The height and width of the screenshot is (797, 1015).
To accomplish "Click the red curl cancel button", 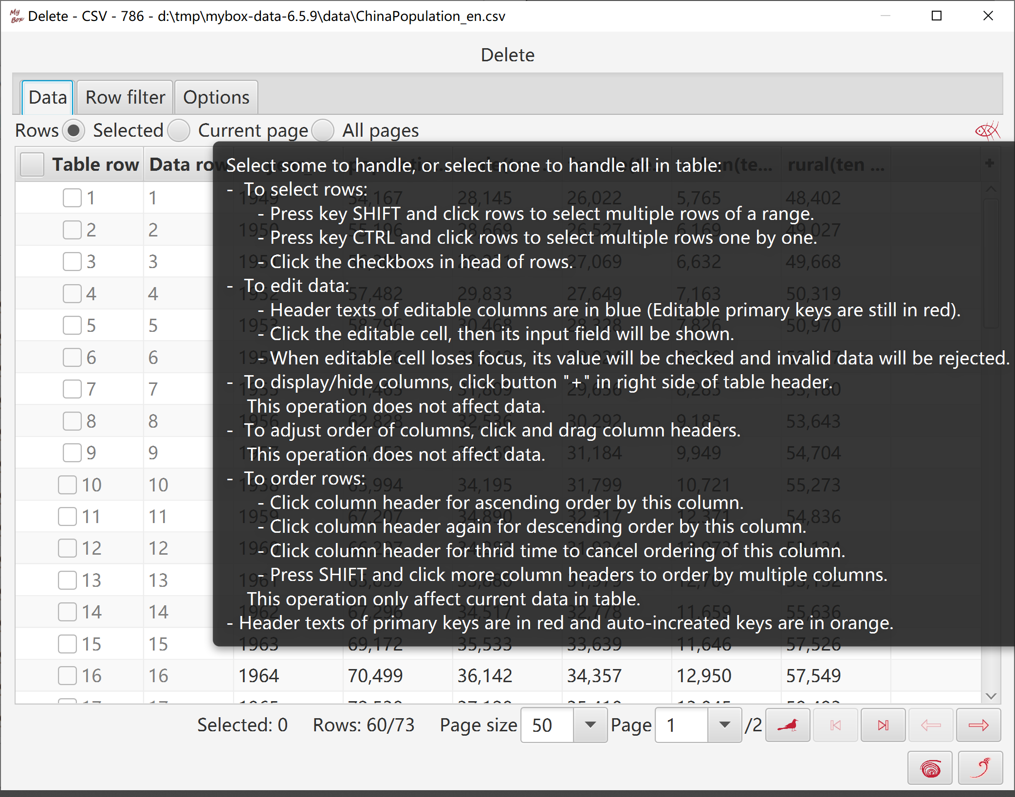I will tap(980, 768).
